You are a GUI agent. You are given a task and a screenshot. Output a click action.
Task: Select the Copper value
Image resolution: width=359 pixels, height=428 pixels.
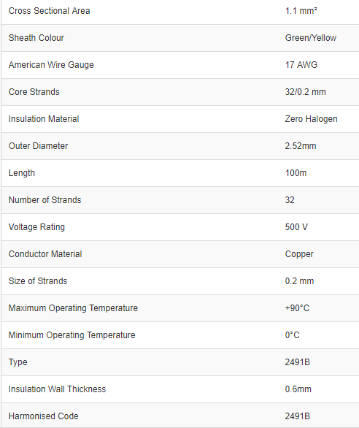299,254
